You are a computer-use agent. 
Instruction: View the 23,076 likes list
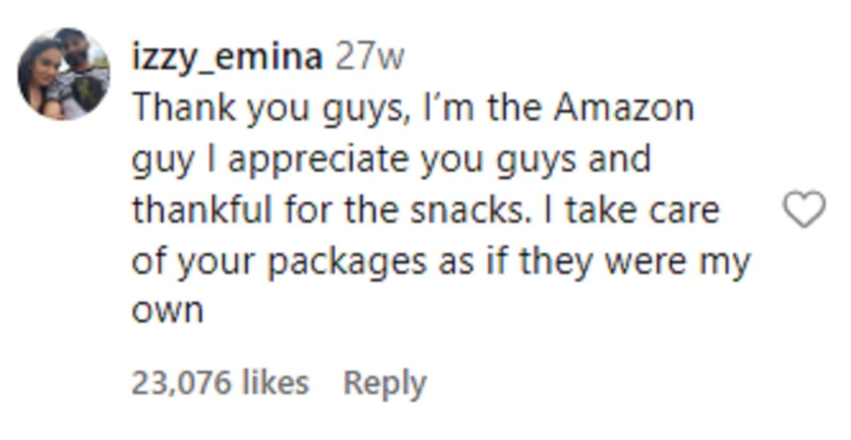point(220,383)
